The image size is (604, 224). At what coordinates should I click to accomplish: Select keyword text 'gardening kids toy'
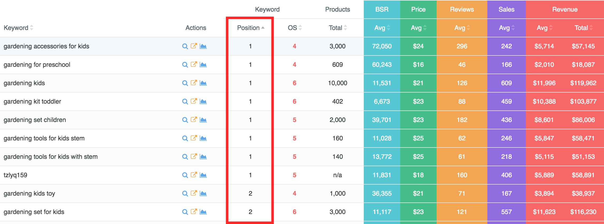coord(29,194)
